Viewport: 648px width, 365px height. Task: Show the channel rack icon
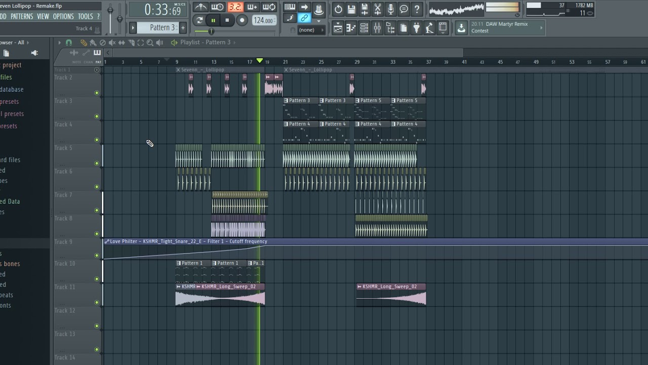[364, 28]
